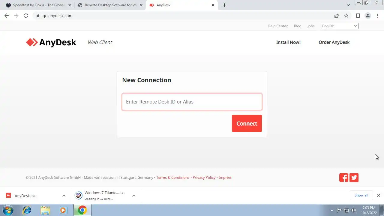384x216 pixels.
Task: Click the browser forward arrow
Action: click(x=16, y=16)
